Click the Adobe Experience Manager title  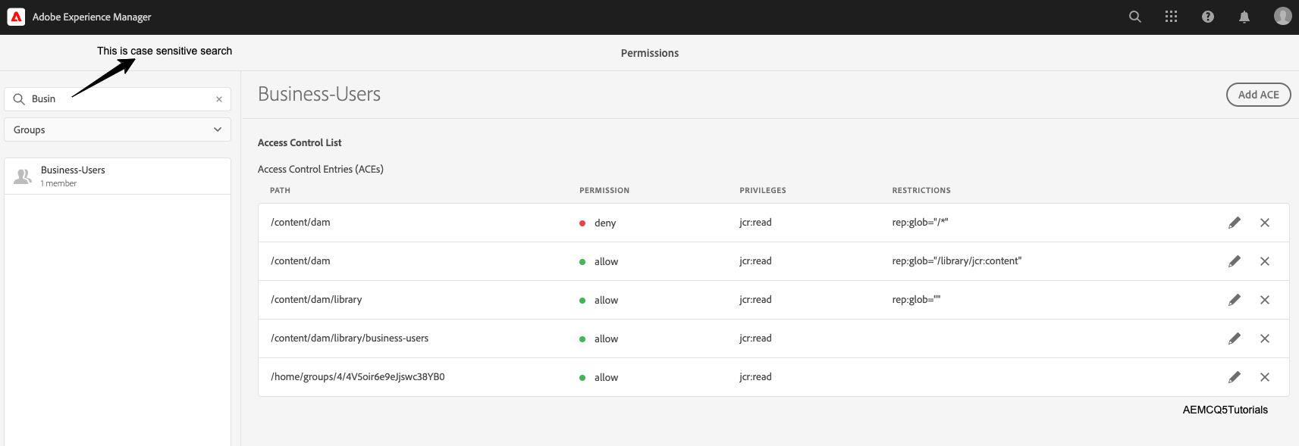coord(92,17)
